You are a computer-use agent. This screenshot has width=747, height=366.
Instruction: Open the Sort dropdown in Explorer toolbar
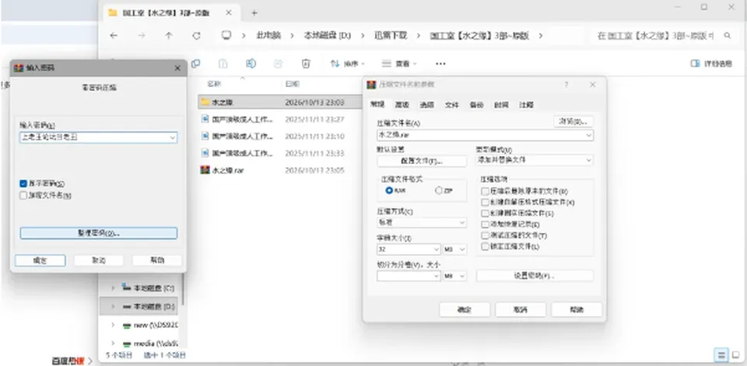pos(349,63)
